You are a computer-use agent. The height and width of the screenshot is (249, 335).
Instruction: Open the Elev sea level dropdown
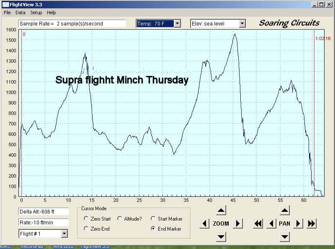(x=242, y=24)
